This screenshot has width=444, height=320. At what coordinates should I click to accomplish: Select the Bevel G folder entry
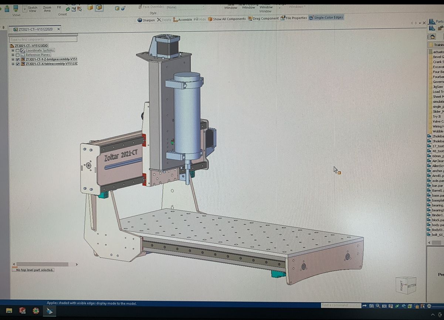pyautogui.click(x=436, y=57)
